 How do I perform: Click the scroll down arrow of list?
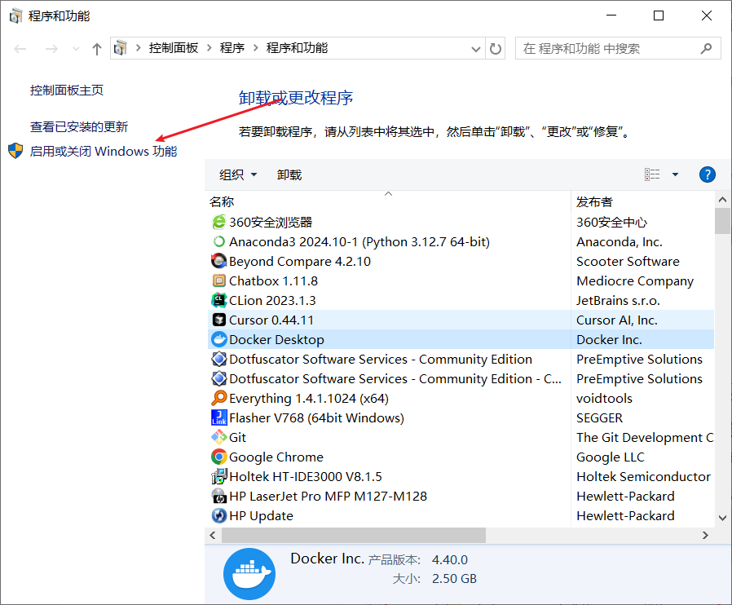tap(723, 518)
